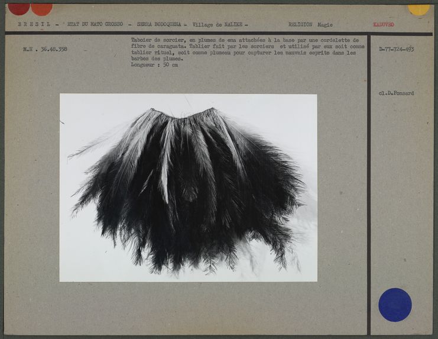Click the orange circle sticker at top left

[x=41, y=8]
